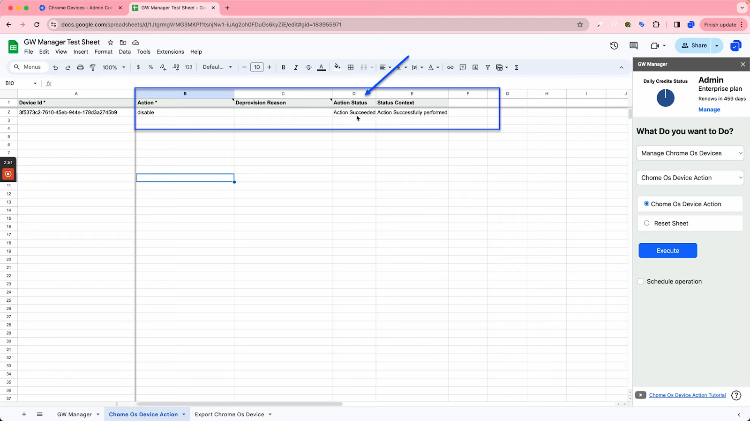Open the Format menu
Image resolution: width=750 pixels, height=421 pixels.
(104, 52)
